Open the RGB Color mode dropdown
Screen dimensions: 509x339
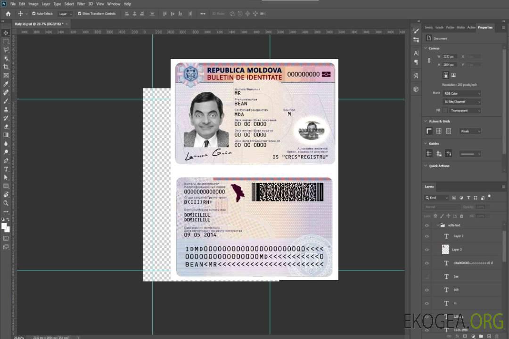pos(462,93)
